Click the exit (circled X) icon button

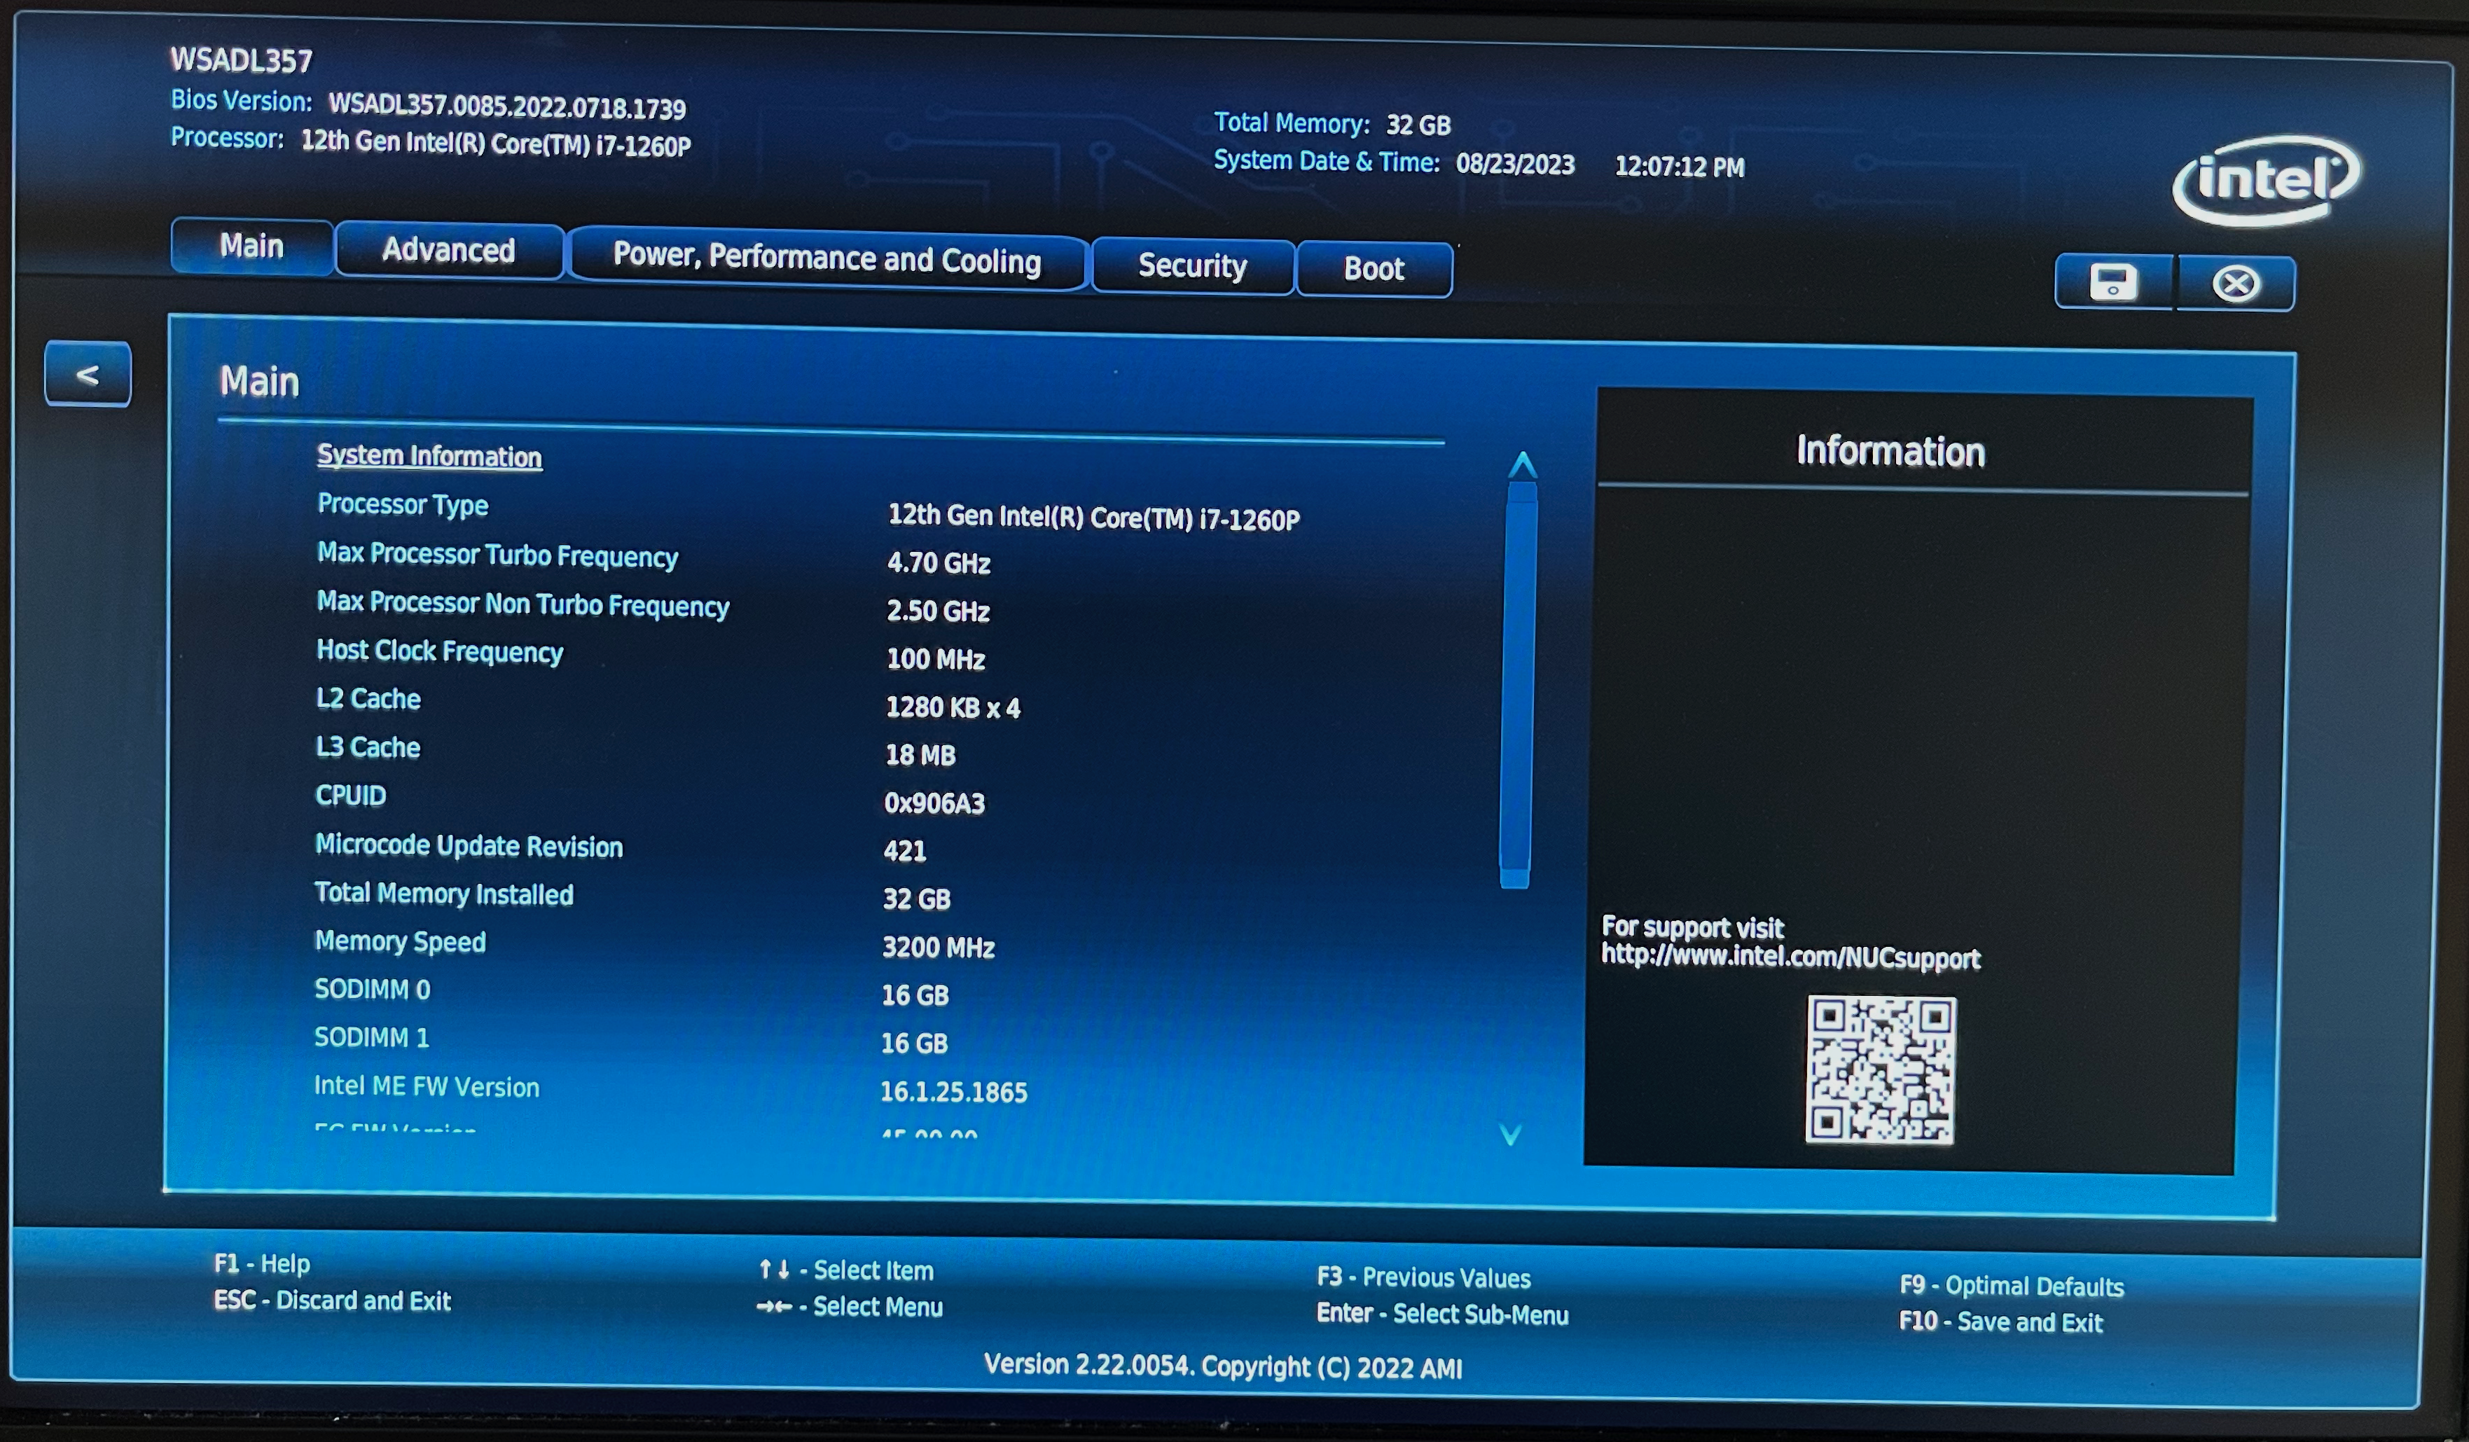coord(2236,284)
